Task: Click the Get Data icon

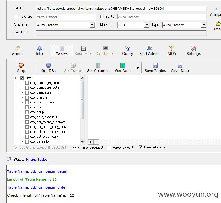Action: (x=123, y=65)
